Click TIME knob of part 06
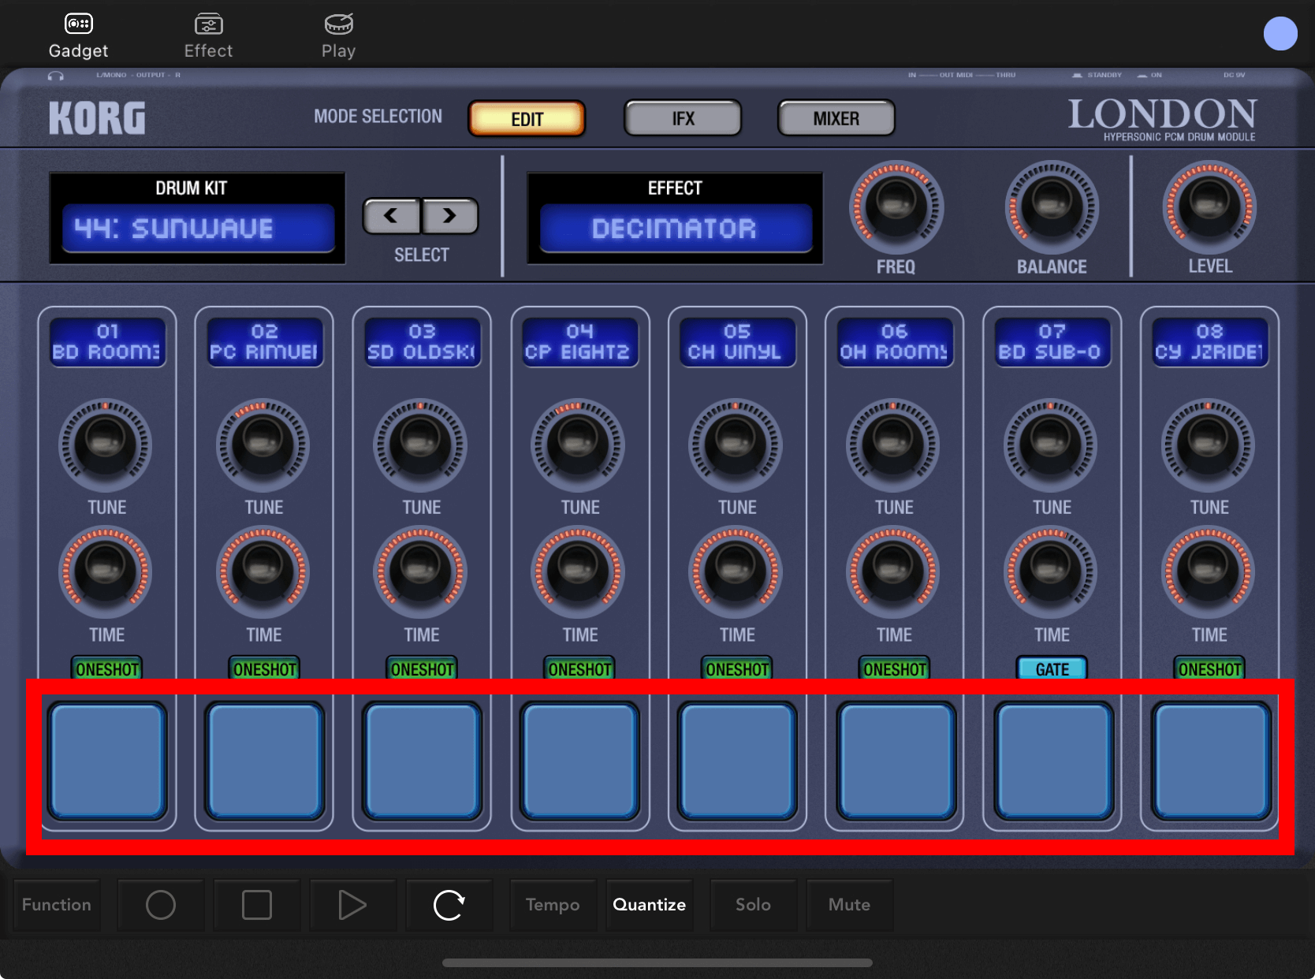The width and height of the screenshot is (1315, 979). (x=892, y=572)
